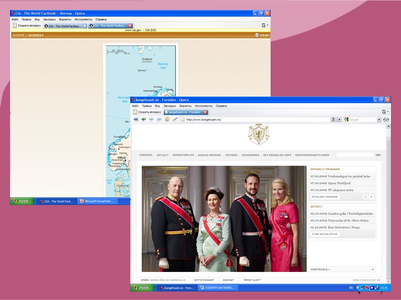Click the Flere Aktualiteter button
Screen dimensions: 401x300
tap(324, 234)
